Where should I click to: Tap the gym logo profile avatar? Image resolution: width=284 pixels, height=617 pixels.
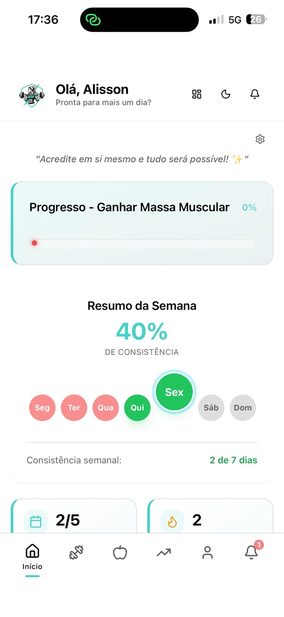pos(32,95)
